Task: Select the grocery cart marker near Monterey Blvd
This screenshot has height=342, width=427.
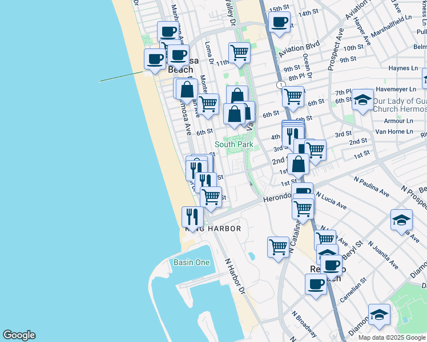Action: tap(208, 105)
